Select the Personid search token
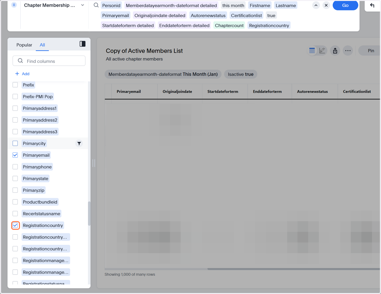 [x=111, y=5]
